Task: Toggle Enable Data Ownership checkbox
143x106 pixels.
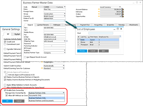Action: click(x=5, y=90)
